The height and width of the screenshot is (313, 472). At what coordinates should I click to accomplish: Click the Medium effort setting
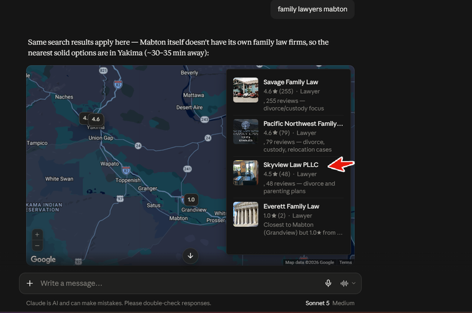(x=343, y=303)
